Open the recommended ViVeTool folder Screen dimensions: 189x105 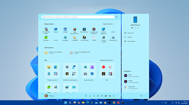54,53
